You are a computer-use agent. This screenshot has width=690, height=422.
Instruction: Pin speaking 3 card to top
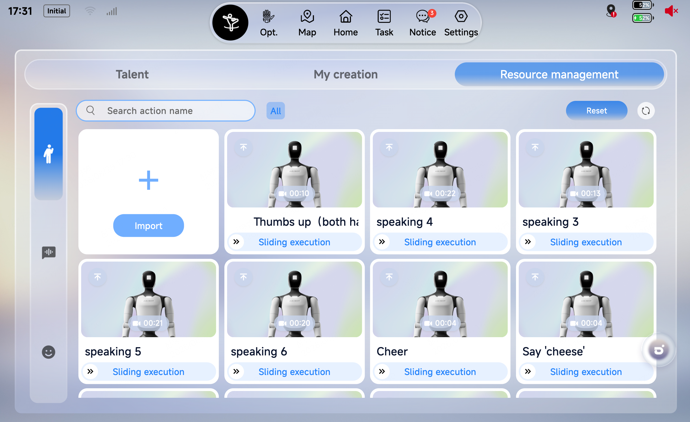[535, 147]
